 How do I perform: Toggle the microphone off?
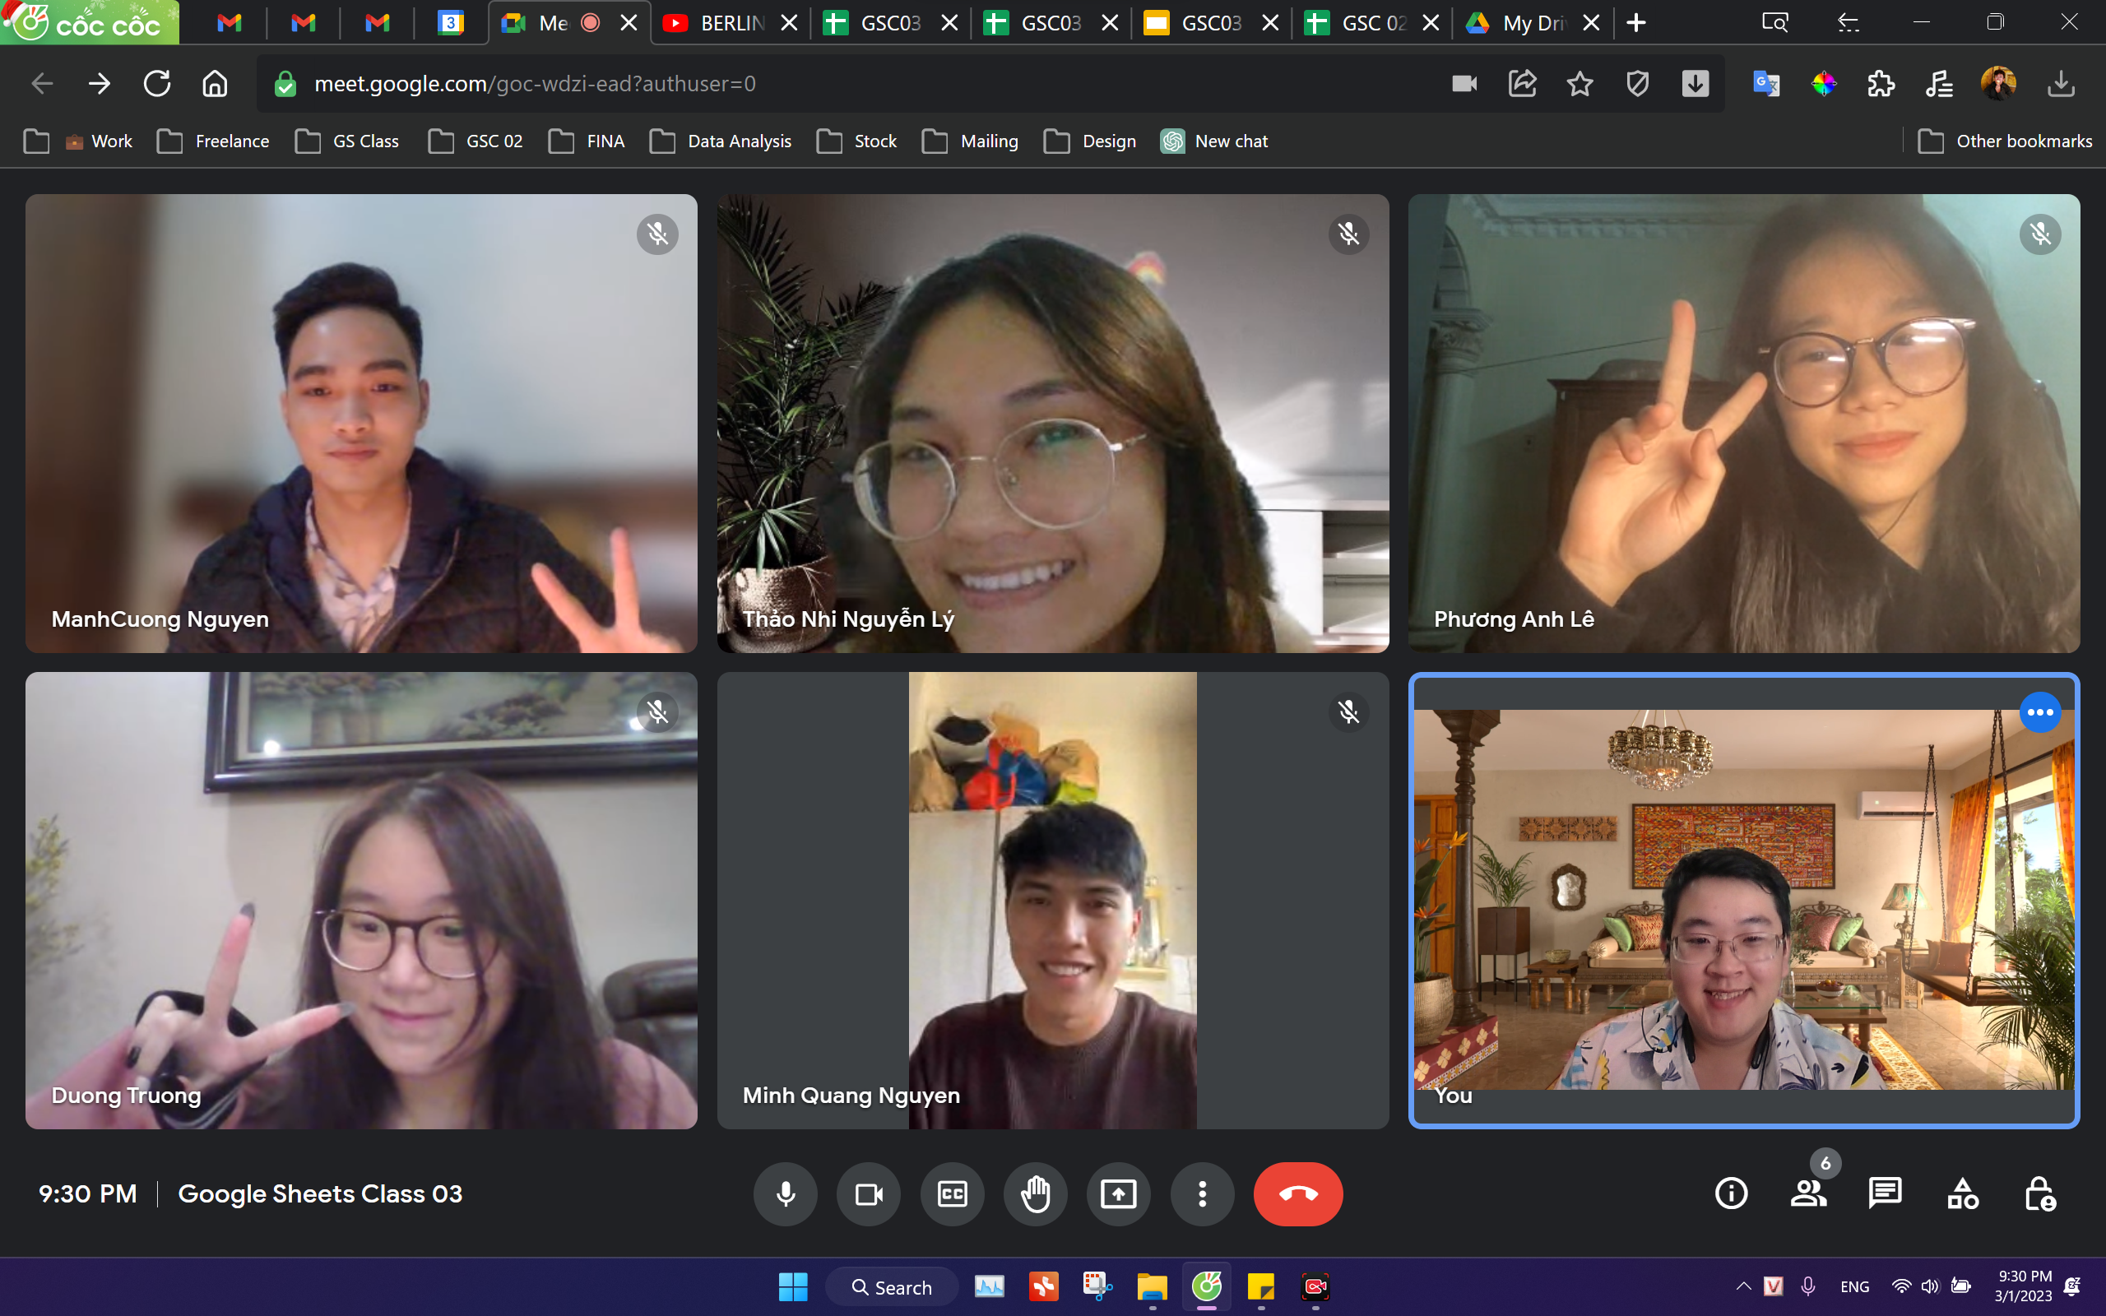click(x=785, y=1193)
